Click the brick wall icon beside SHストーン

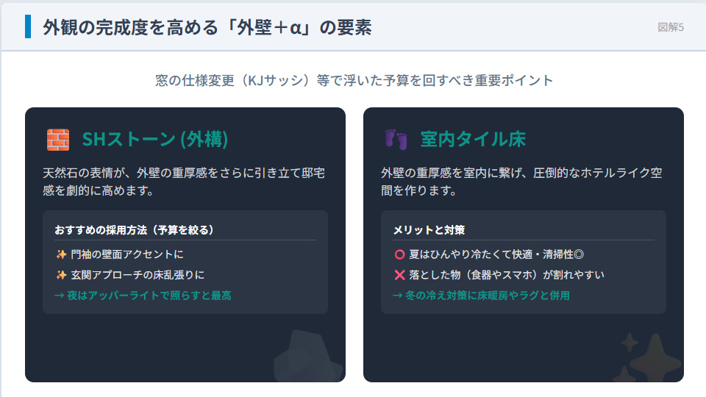click(x=58, y=140)
